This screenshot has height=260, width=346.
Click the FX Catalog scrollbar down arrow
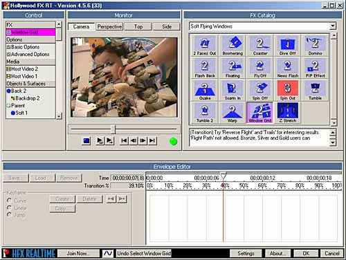[x=334, y=122]
